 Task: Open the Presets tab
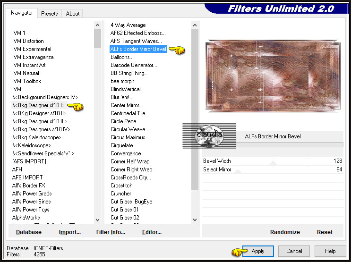pos(50,14)
